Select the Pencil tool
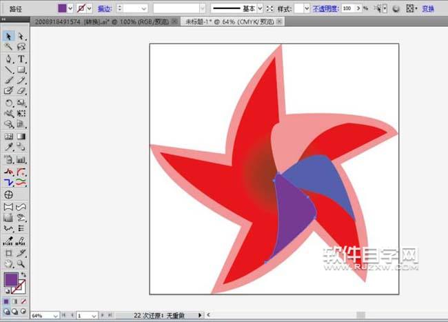Image resolution: width=448 pixels, height=322 pixels. coord(21,80)
